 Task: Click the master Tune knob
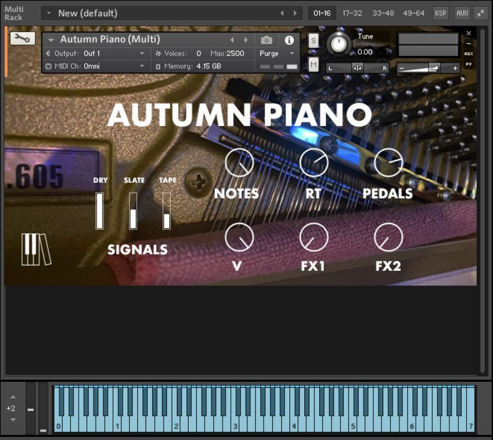tap(339, 45)
